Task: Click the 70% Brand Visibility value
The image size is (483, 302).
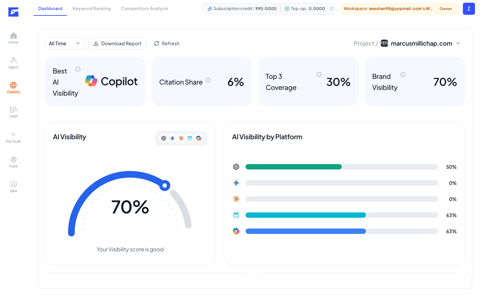Action: tap(445, 82)
